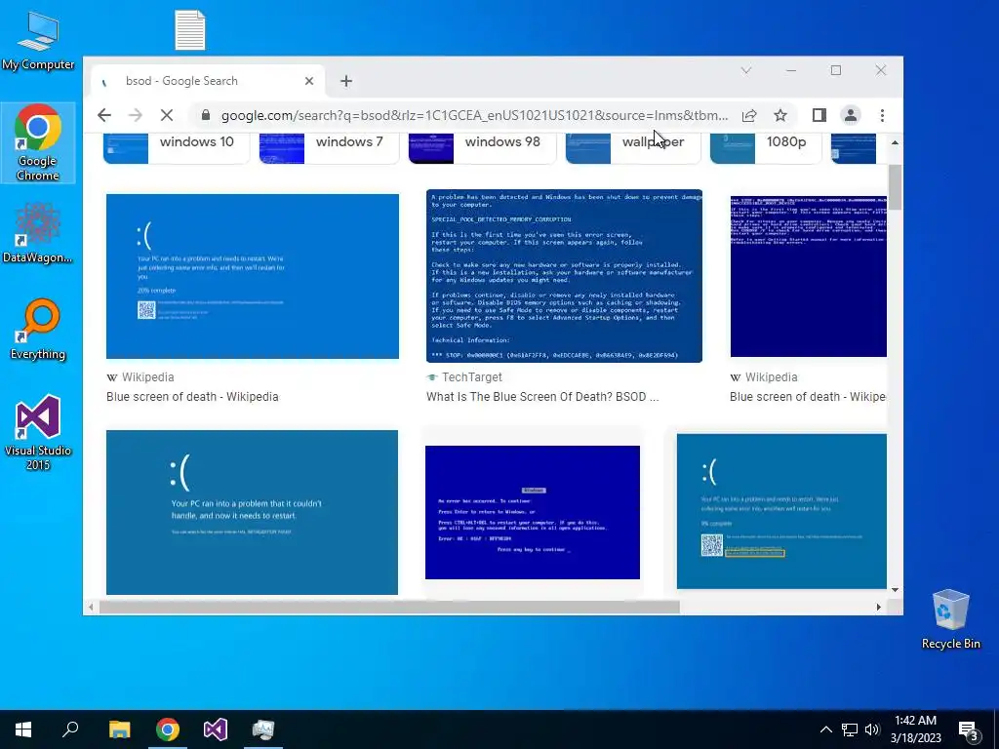Click the share this page icon
Screen dimensions: 999x749
coord(749,115)
